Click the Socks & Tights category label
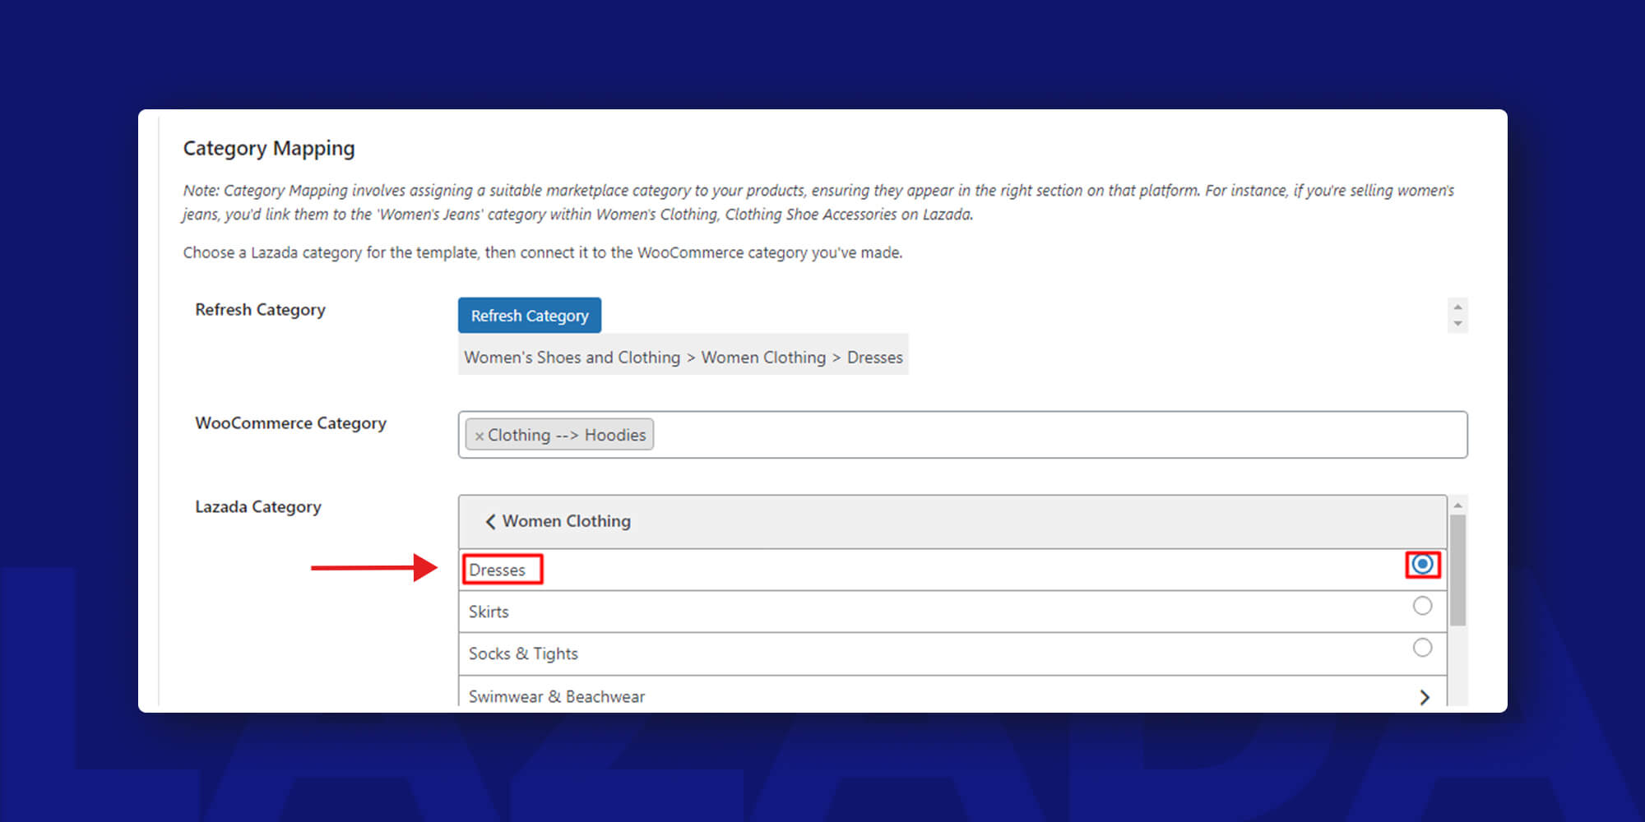This screenshot has width=1645, height=822. point(523,653)
